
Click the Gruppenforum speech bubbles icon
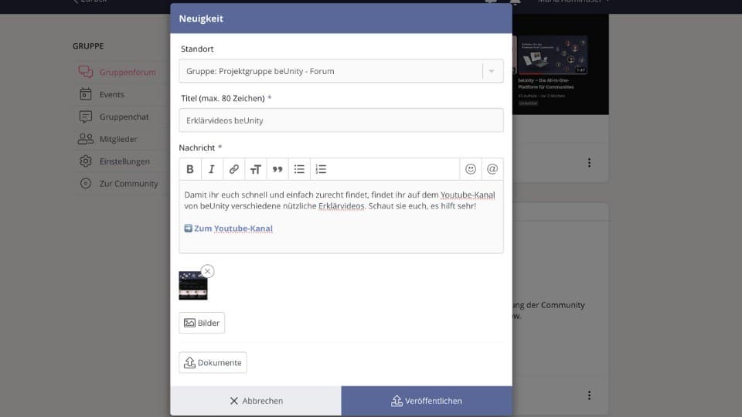(86, 72)
